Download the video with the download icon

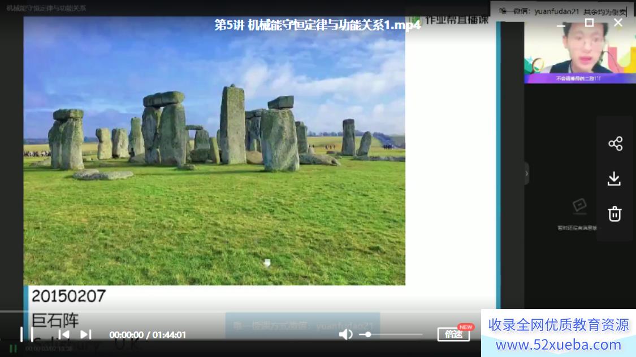(x=615, y=178)
